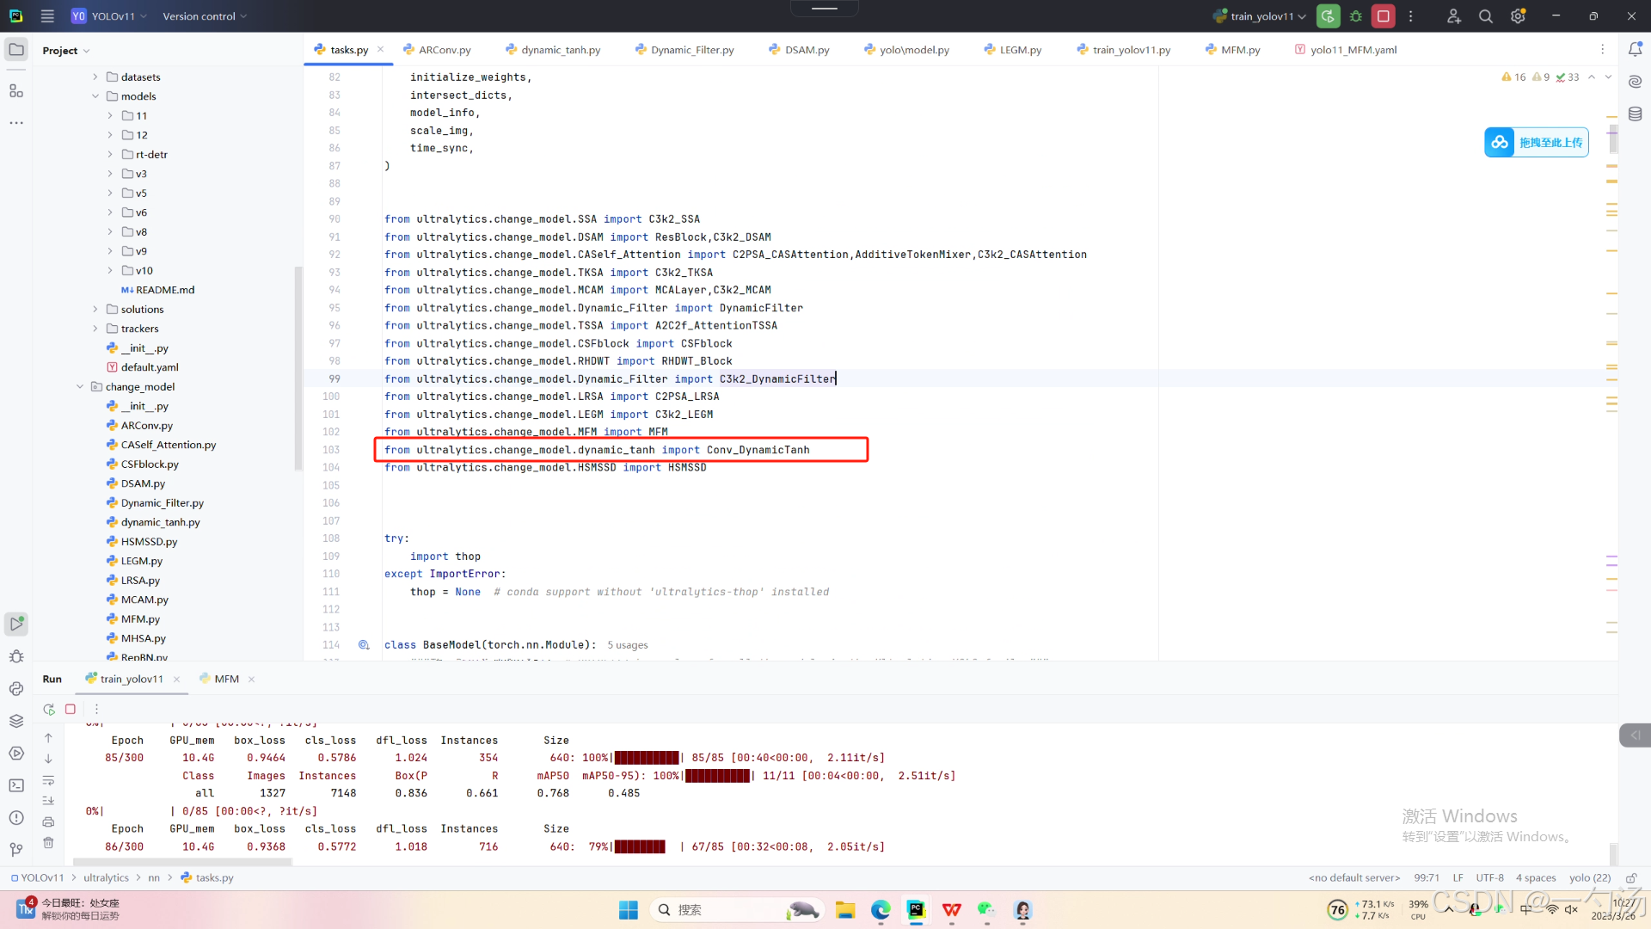The height and width of the screenshot is (929, 1651).
Task: Open the Python Console tool window icon
Action: [x=16, y=689]
